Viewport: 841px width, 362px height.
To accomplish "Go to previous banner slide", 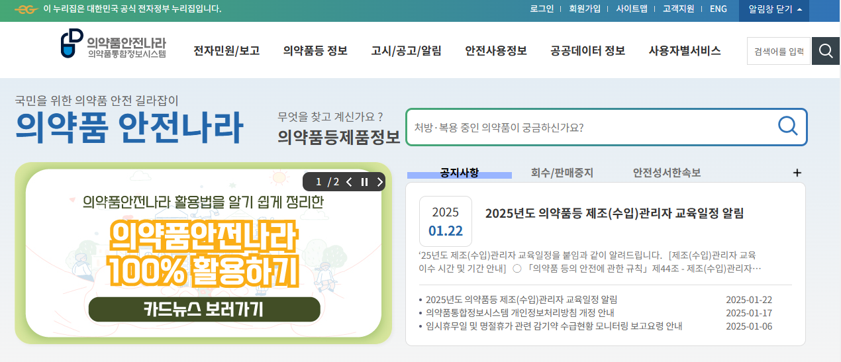I will point(349,182).
